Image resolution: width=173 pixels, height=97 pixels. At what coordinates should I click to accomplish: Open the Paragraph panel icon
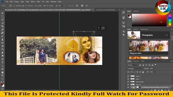click(x=124, y=35)
